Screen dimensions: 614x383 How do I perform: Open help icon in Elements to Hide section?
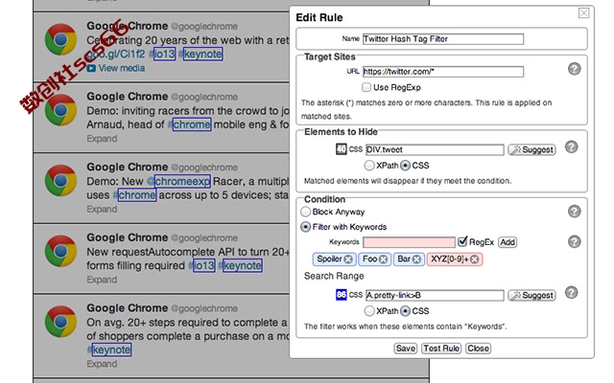572,146
